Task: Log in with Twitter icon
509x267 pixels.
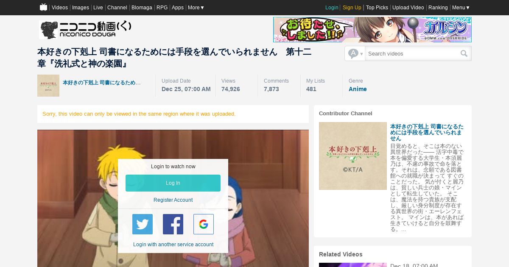Action: point(143,224)
